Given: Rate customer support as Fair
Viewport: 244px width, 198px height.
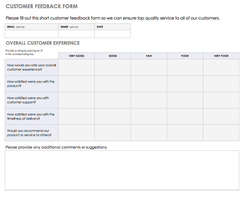Looking at the screenshot, I should tap(149, 100).
